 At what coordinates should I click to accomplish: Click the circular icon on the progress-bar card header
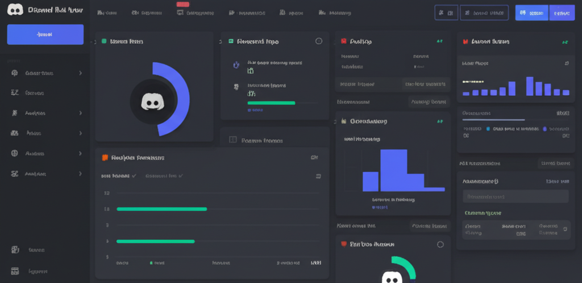[x=318, y=41]
